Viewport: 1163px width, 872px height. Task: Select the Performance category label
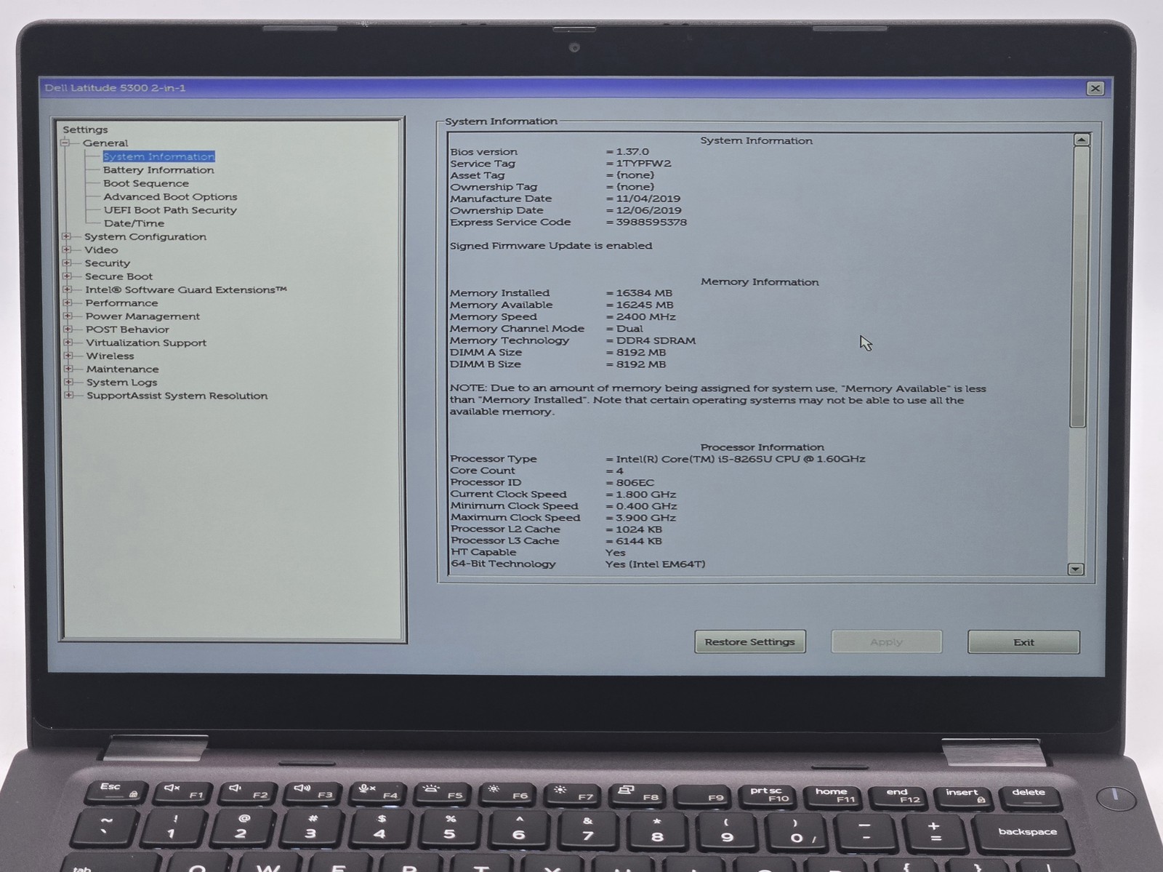(x=121, y=303)
